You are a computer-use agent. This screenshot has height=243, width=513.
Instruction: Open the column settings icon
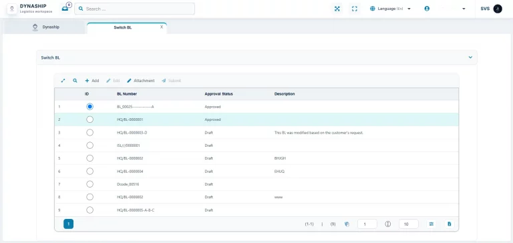pos(432,224)
